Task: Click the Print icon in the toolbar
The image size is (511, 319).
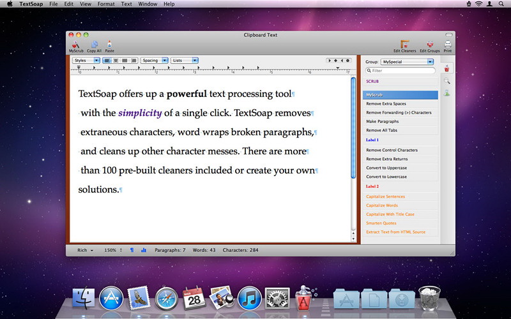Action: (x=448, y=45)
